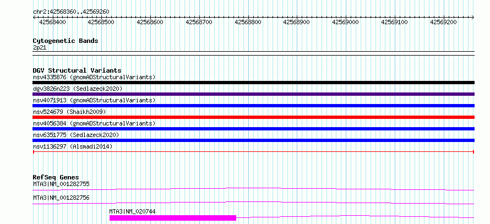Click the nsv524679 Shaikh2009 label

click(69, 112)
